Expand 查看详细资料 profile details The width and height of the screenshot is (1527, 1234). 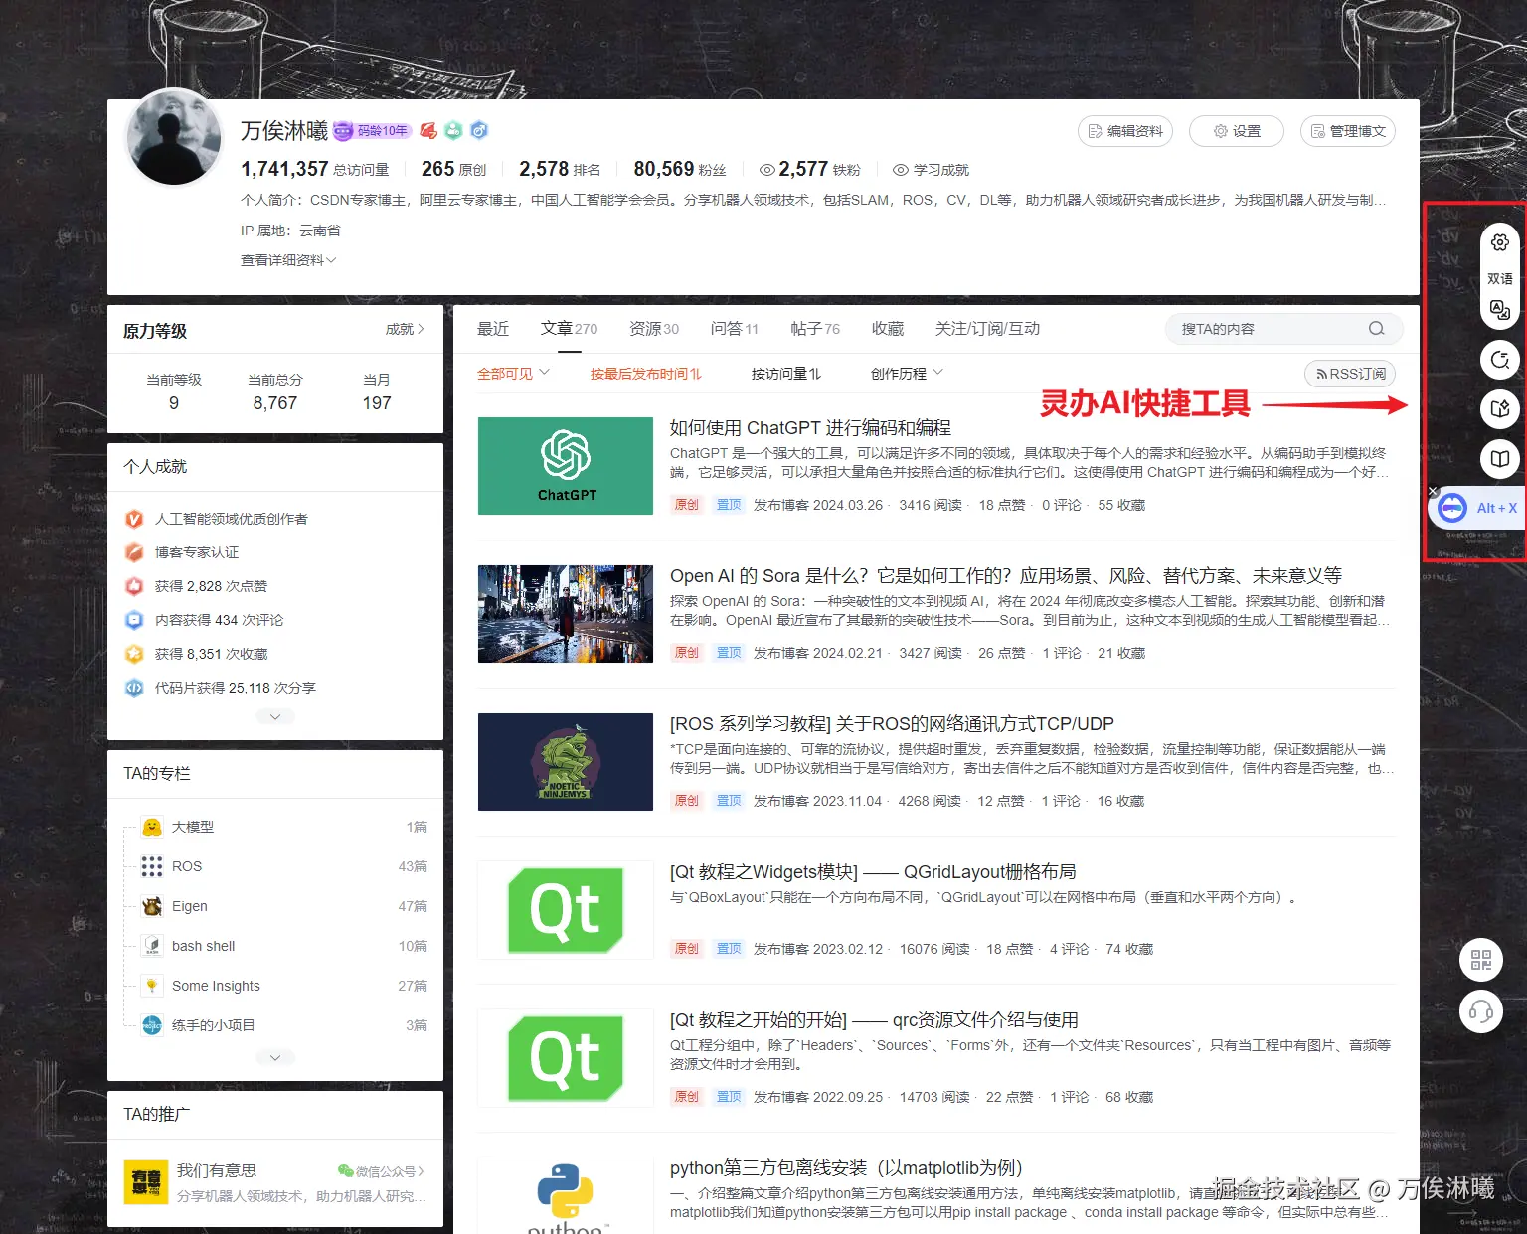[x=288, y=260]
